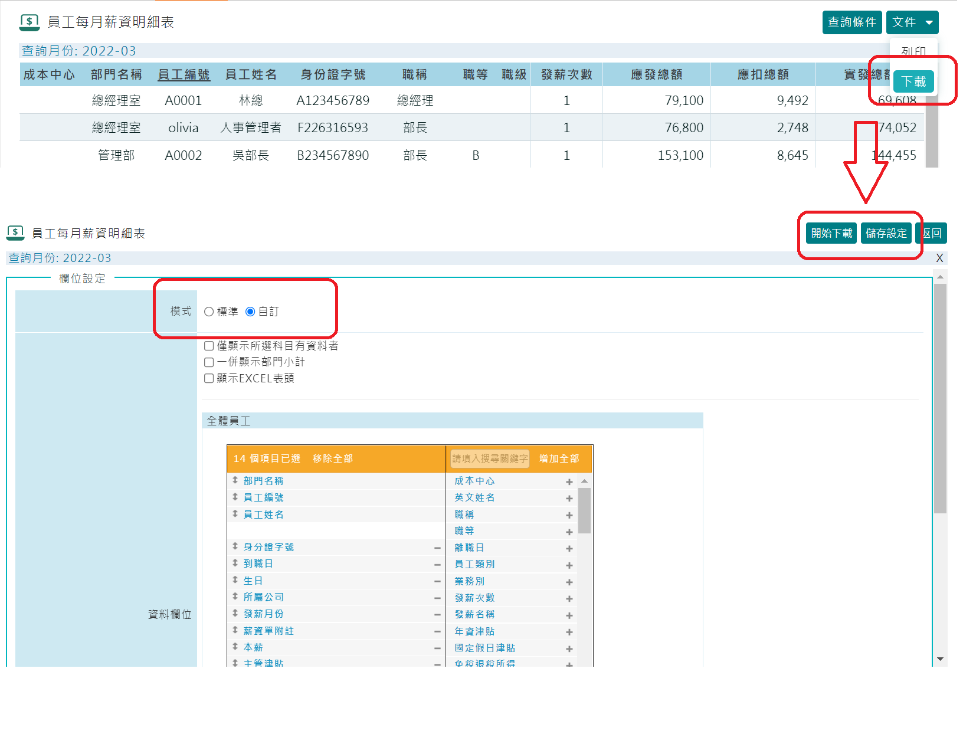Click the field search keyword input box
Viewport: 963px width, 747px height.
click(x=490, y=458)
